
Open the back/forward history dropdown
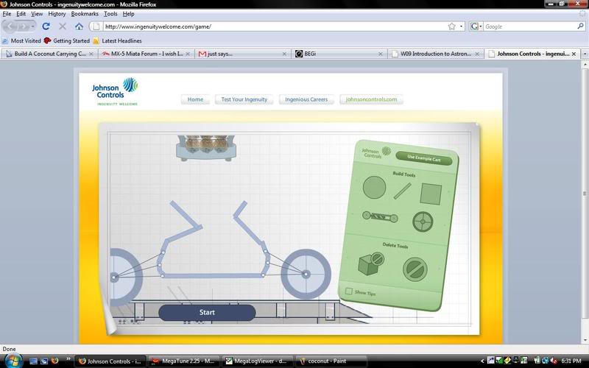point(32,26)
